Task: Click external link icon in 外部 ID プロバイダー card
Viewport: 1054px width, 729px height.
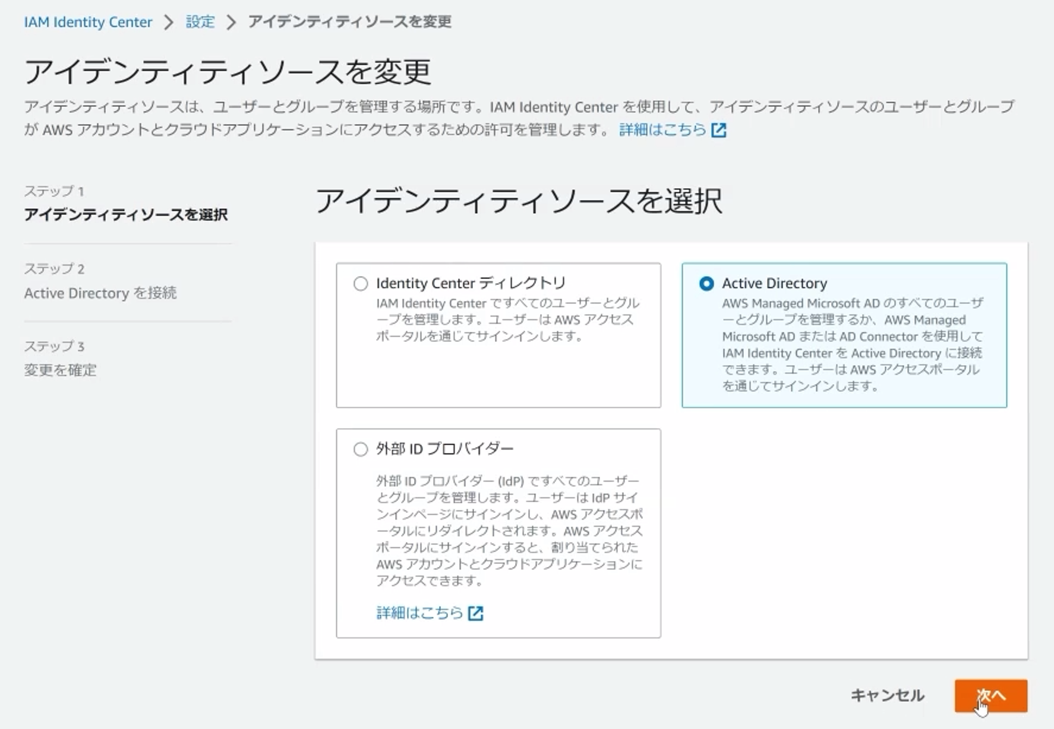Action: (x=476, y=613)
